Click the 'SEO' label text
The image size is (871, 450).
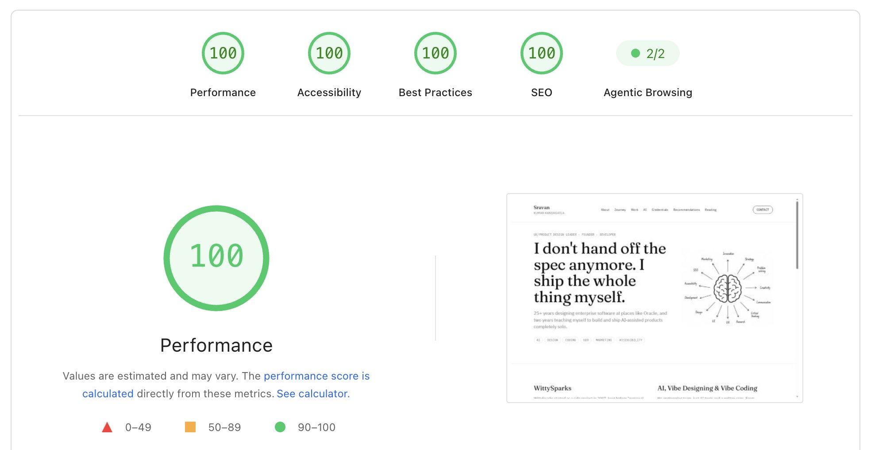(x=542, y=93)
